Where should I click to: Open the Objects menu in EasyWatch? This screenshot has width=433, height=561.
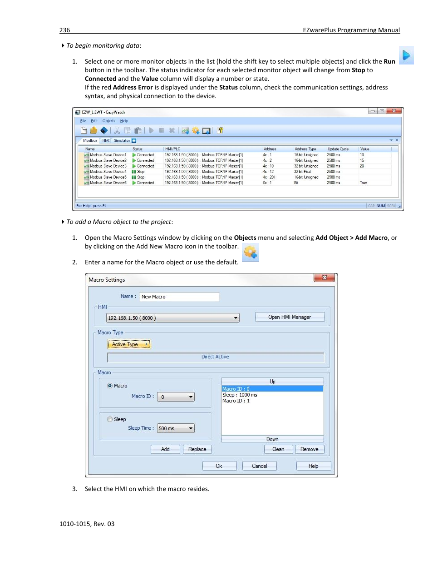click(x=109, y=121)
